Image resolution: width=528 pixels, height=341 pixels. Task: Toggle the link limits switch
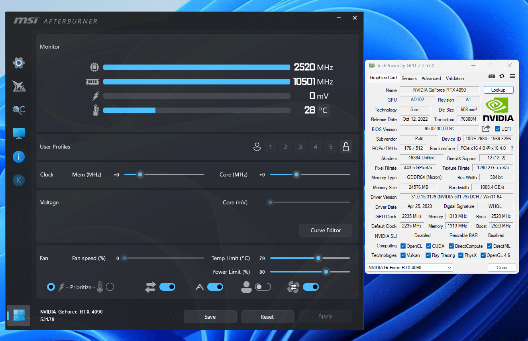pos(167,287)
